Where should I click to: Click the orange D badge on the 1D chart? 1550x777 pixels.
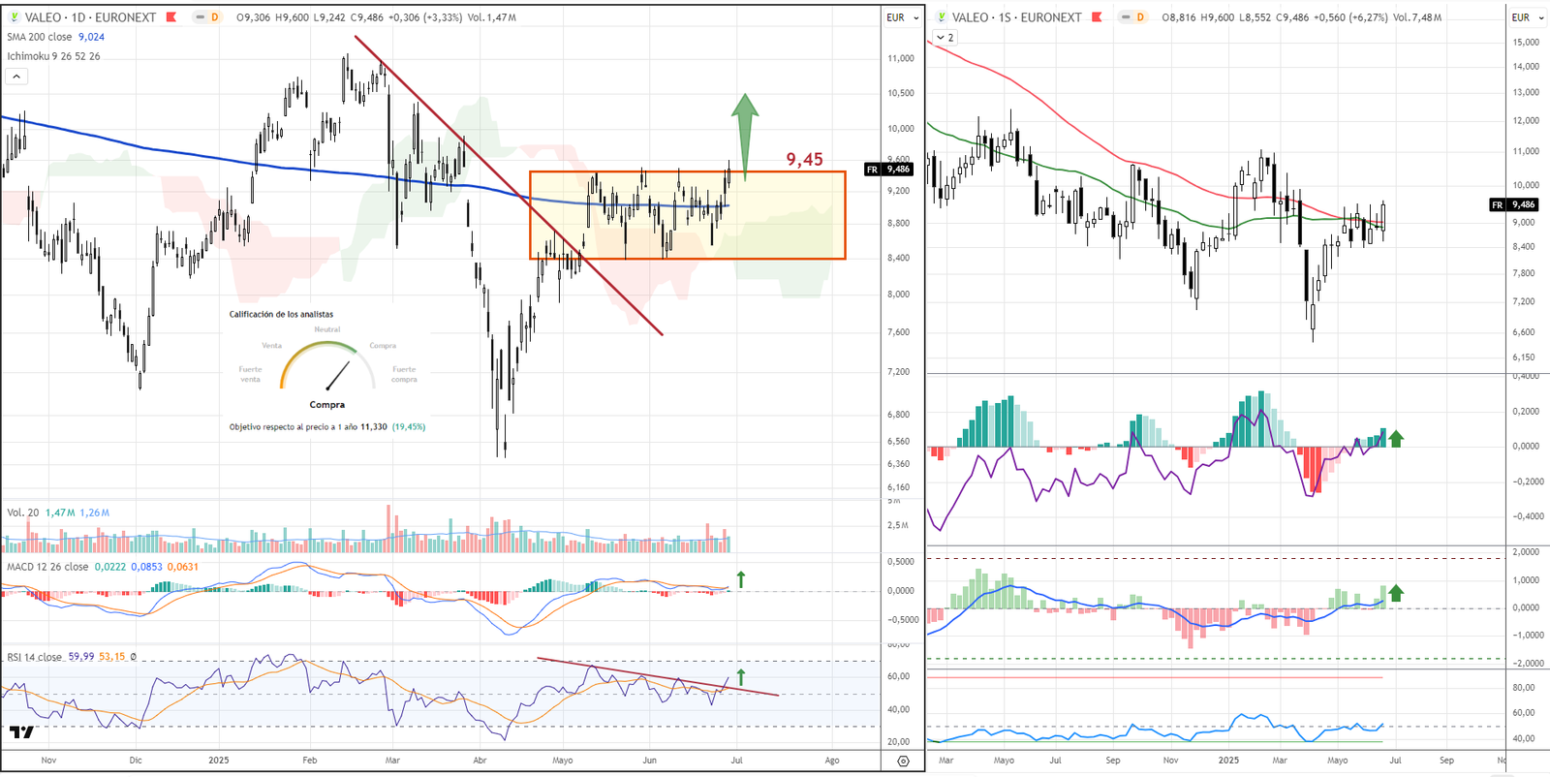(214, 17)
